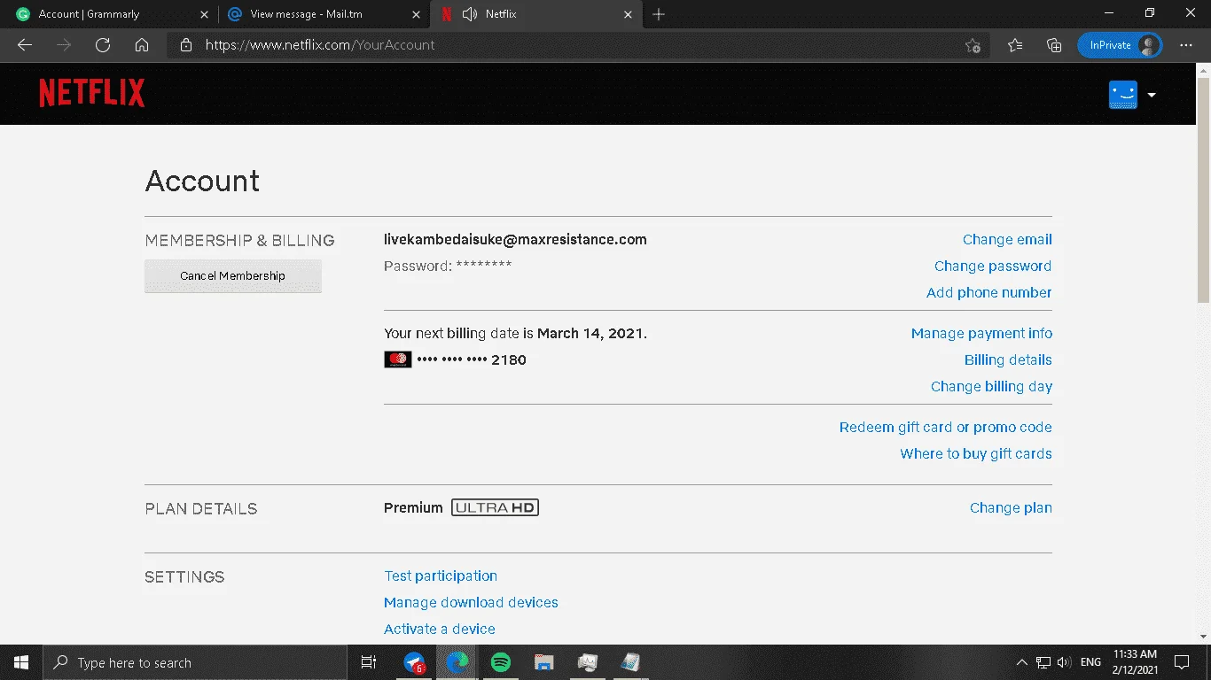Screen dimensions: 1211x680
Task: Open browser settings and more menu
Action: pos(1186,45)
